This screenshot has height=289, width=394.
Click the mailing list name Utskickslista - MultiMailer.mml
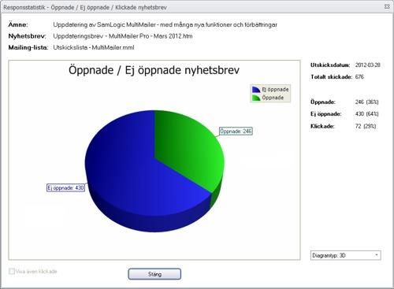pyautogui.click(x=94, y=47)
